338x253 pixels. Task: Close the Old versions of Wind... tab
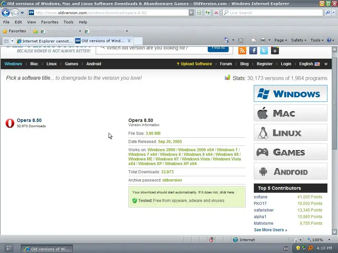tap(129, 41)
